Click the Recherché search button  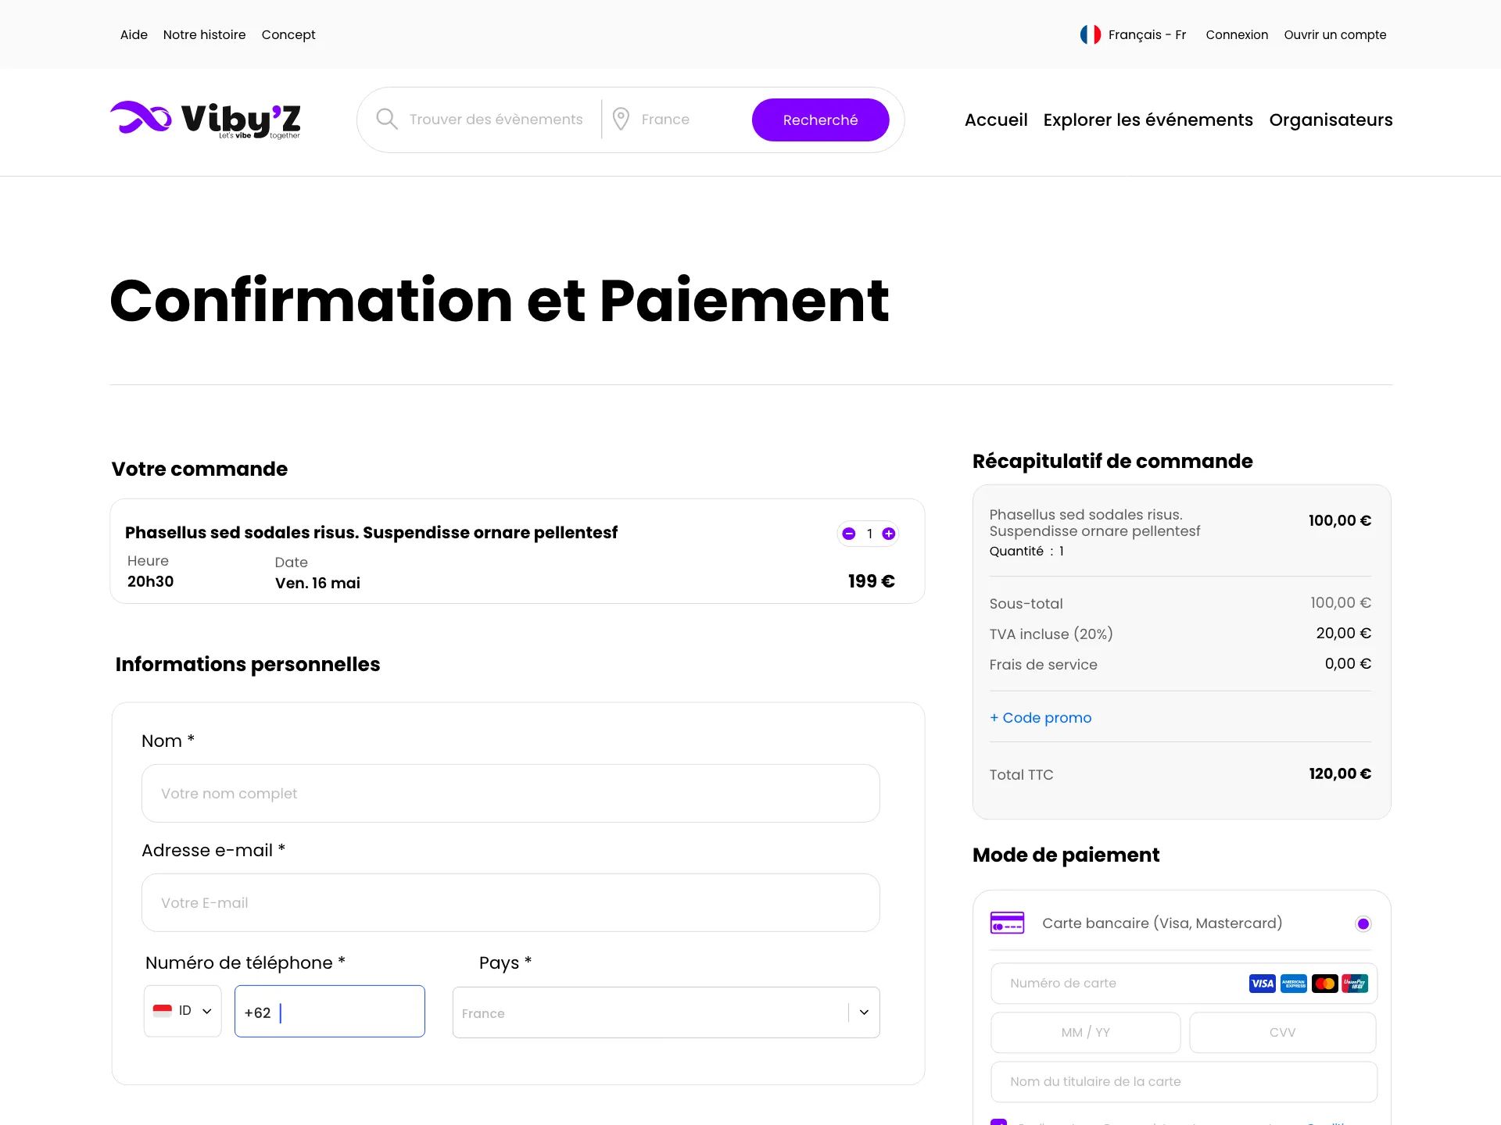820,120
